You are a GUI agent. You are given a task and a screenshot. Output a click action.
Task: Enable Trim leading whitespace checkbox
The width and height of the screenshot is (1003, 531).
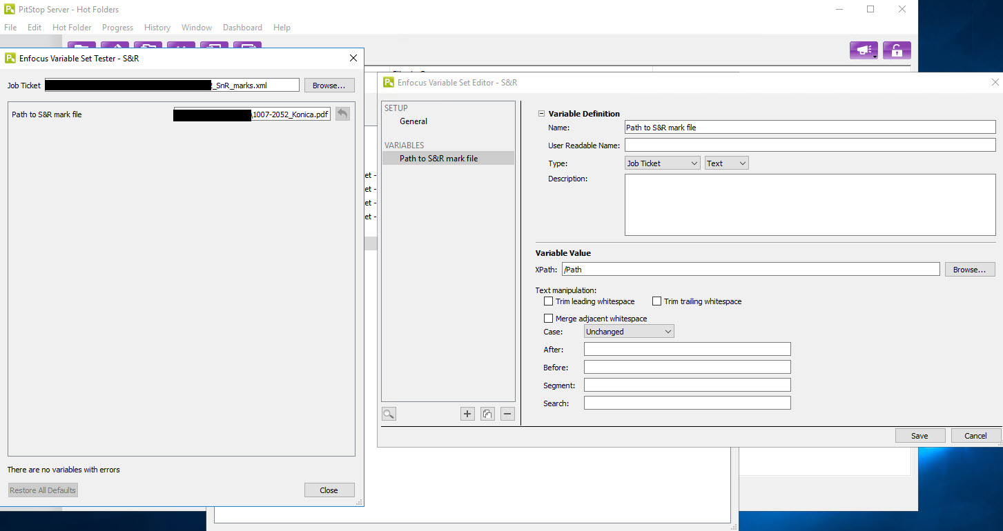point(548,301)
